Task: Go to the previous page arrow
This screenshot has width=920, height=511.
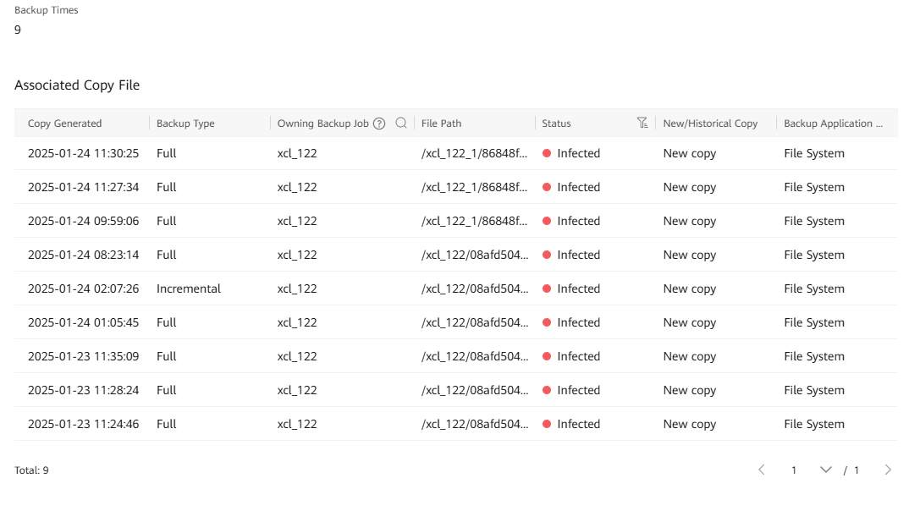Action: [762, 470]
